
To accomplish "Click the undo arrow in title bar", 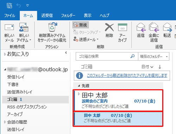I will tap(19, 5).
